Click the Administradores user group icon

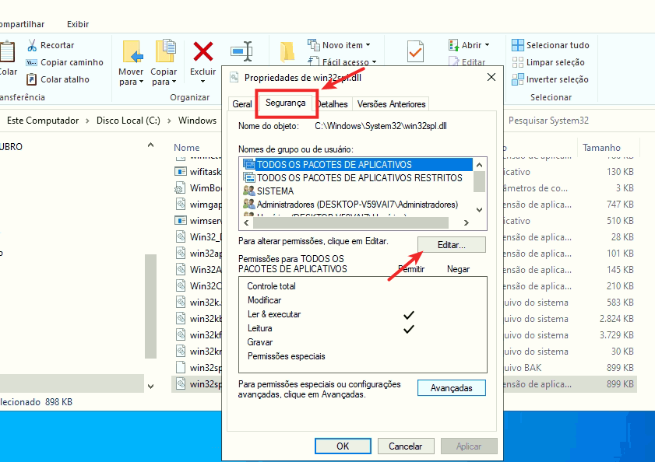(x=249, y=204)
